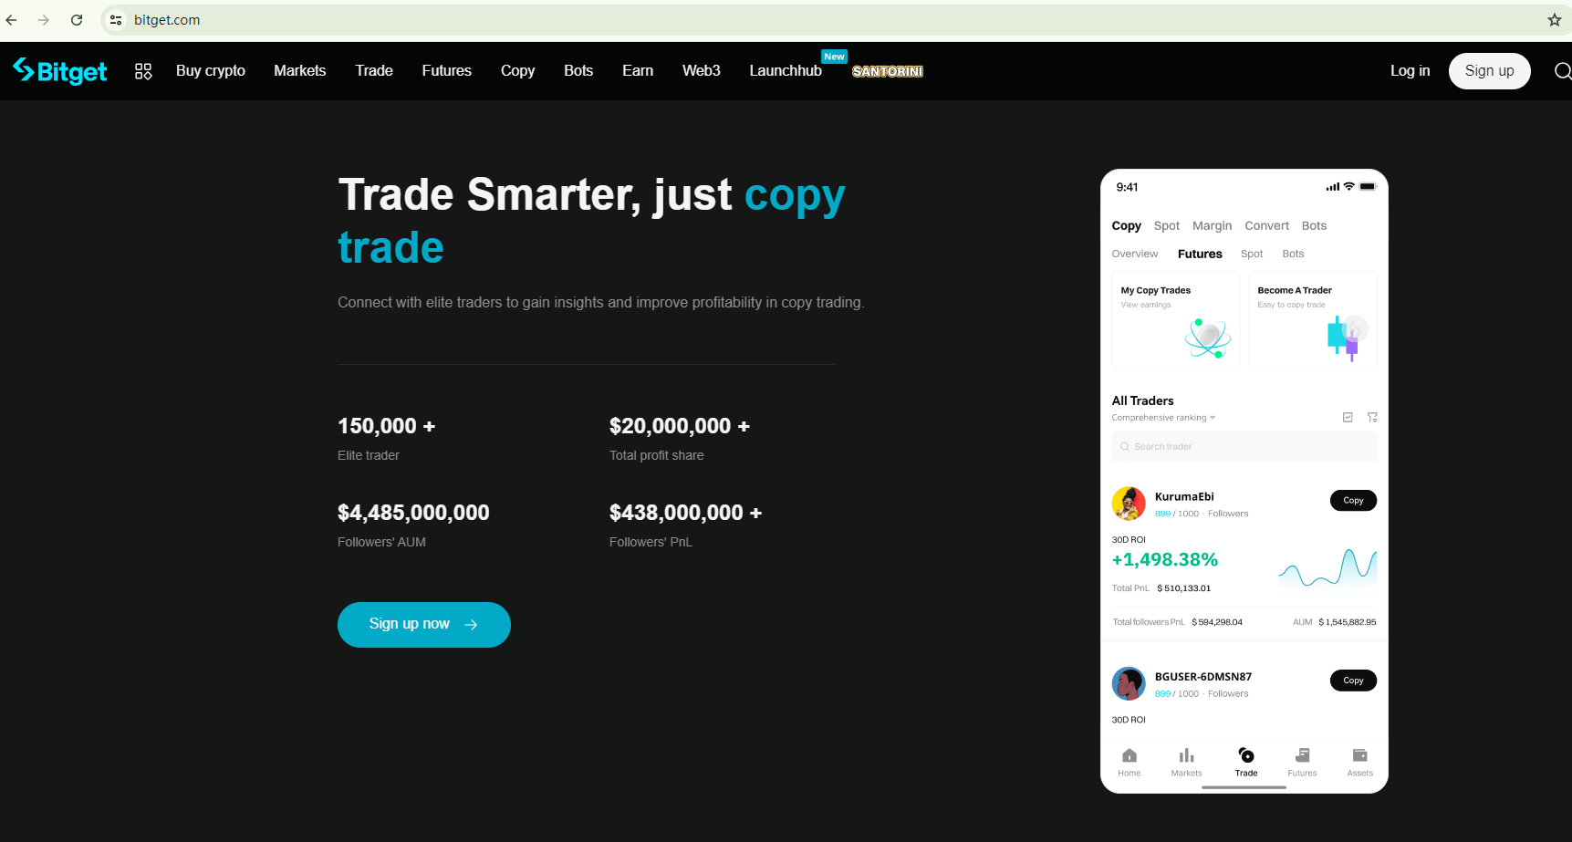Expand the Futures navigation menu
The height and width of the screenshot is (842, 1572).
[x=447, y=71]
